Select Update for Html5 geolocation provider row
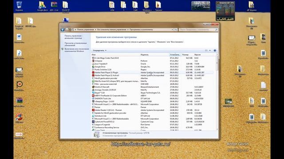The height and width of the screenshot is (159, 284). coord(152,113)
